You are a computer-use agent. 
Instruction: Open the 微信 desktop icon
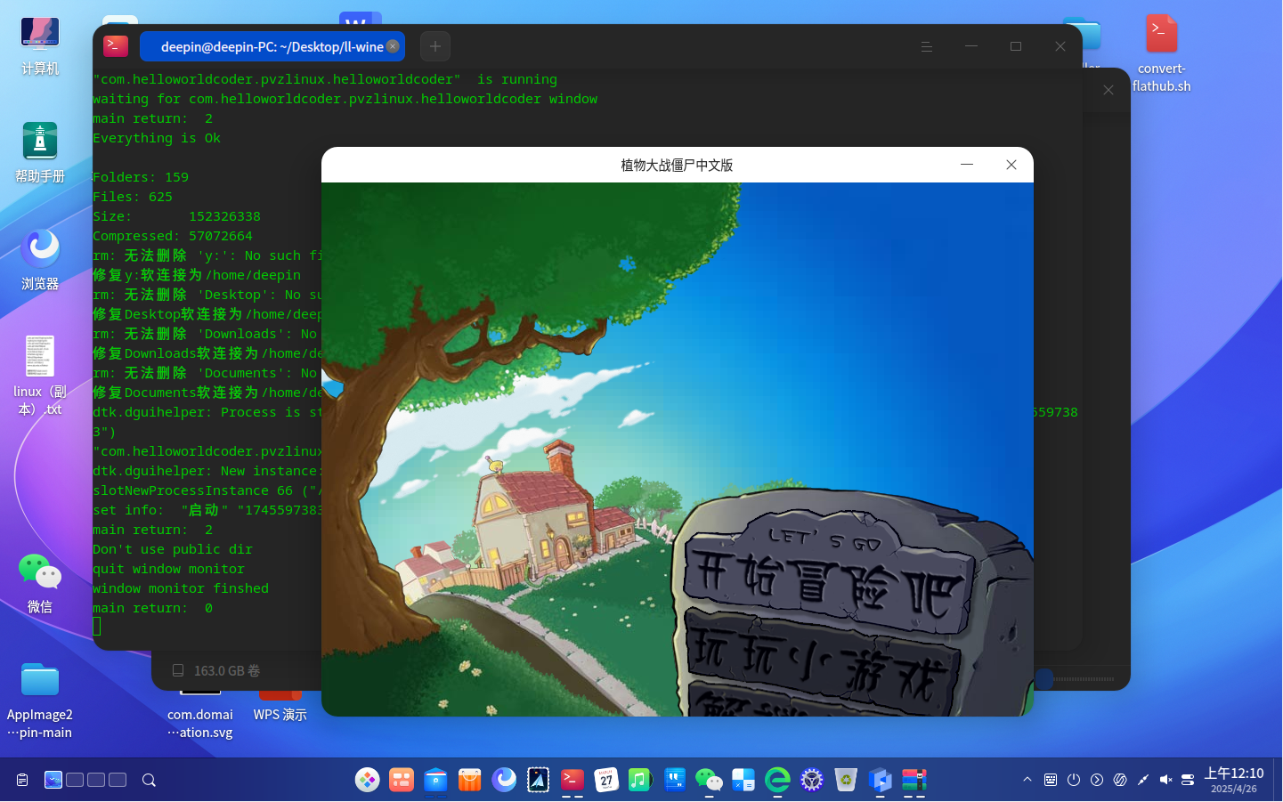coord(40,583)
